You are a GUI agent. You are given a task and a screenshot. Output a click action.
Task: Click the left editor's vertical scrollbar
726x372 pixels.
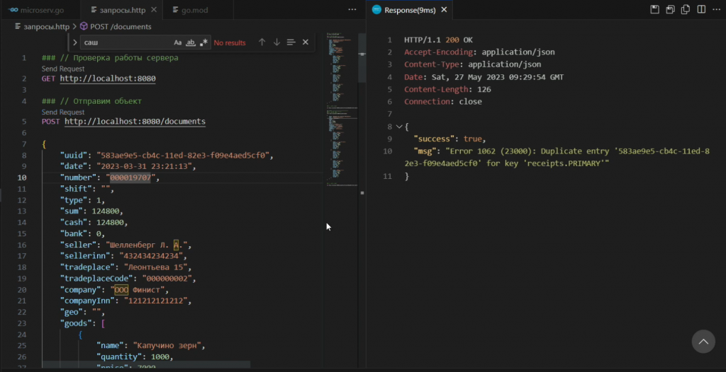[362, 58]
